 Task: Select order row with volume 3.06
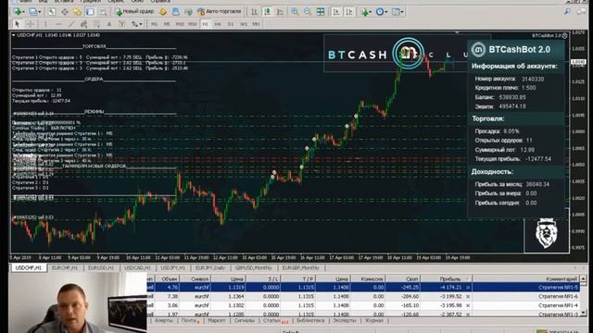(x=363, y=305)
